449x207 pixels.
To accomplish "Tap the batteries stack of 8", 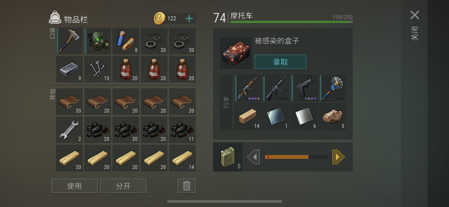I will [126, 41].
